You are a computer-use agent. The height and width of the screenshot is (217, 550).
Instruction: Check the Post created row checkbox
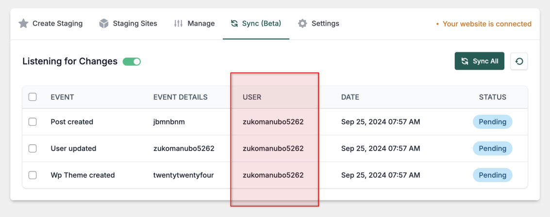(x=33, y=122)
